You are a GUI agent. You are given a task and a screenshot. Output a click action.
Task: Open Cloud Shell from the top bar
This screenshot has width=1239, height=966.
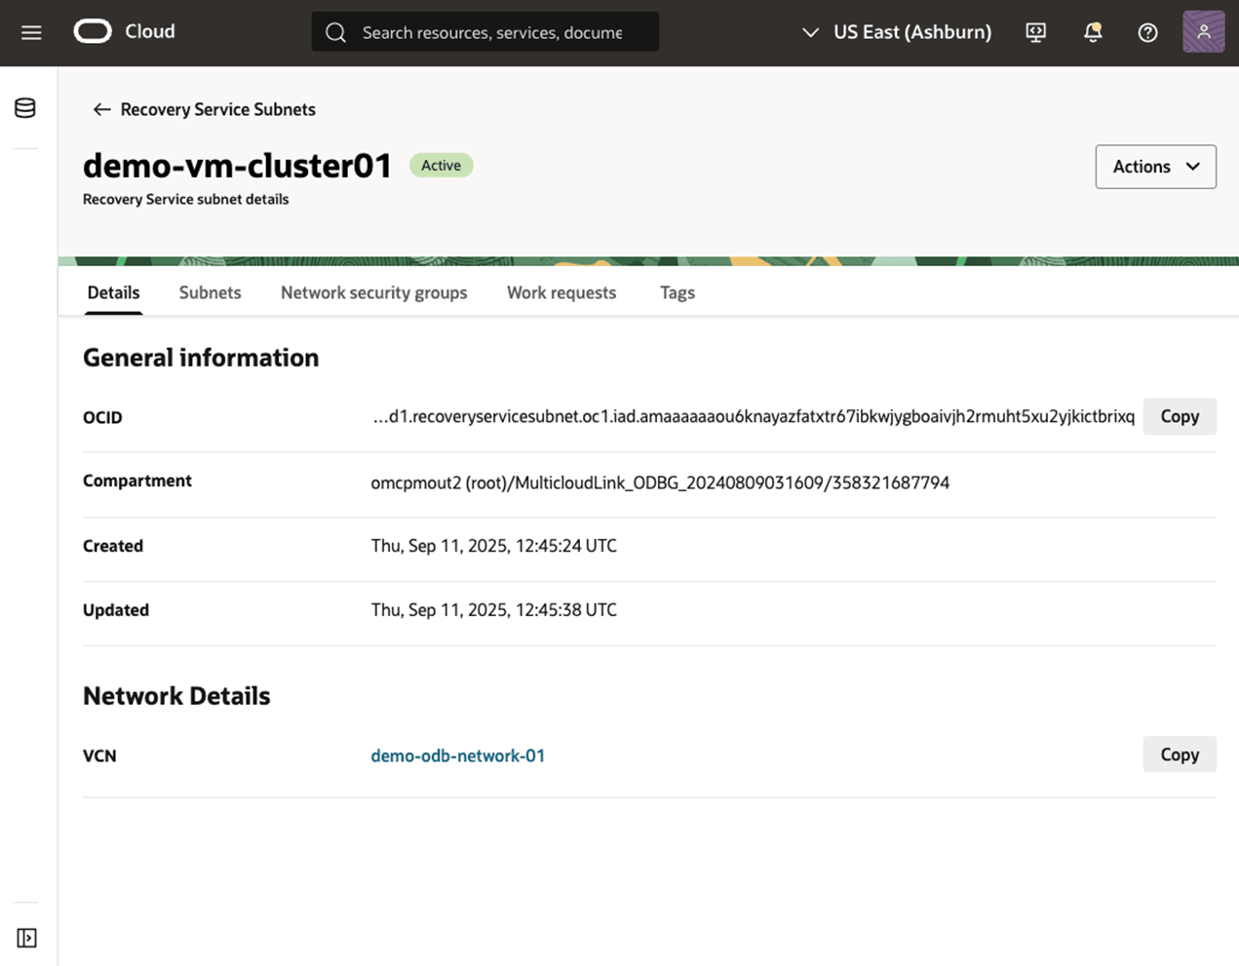coord(1035,31)
